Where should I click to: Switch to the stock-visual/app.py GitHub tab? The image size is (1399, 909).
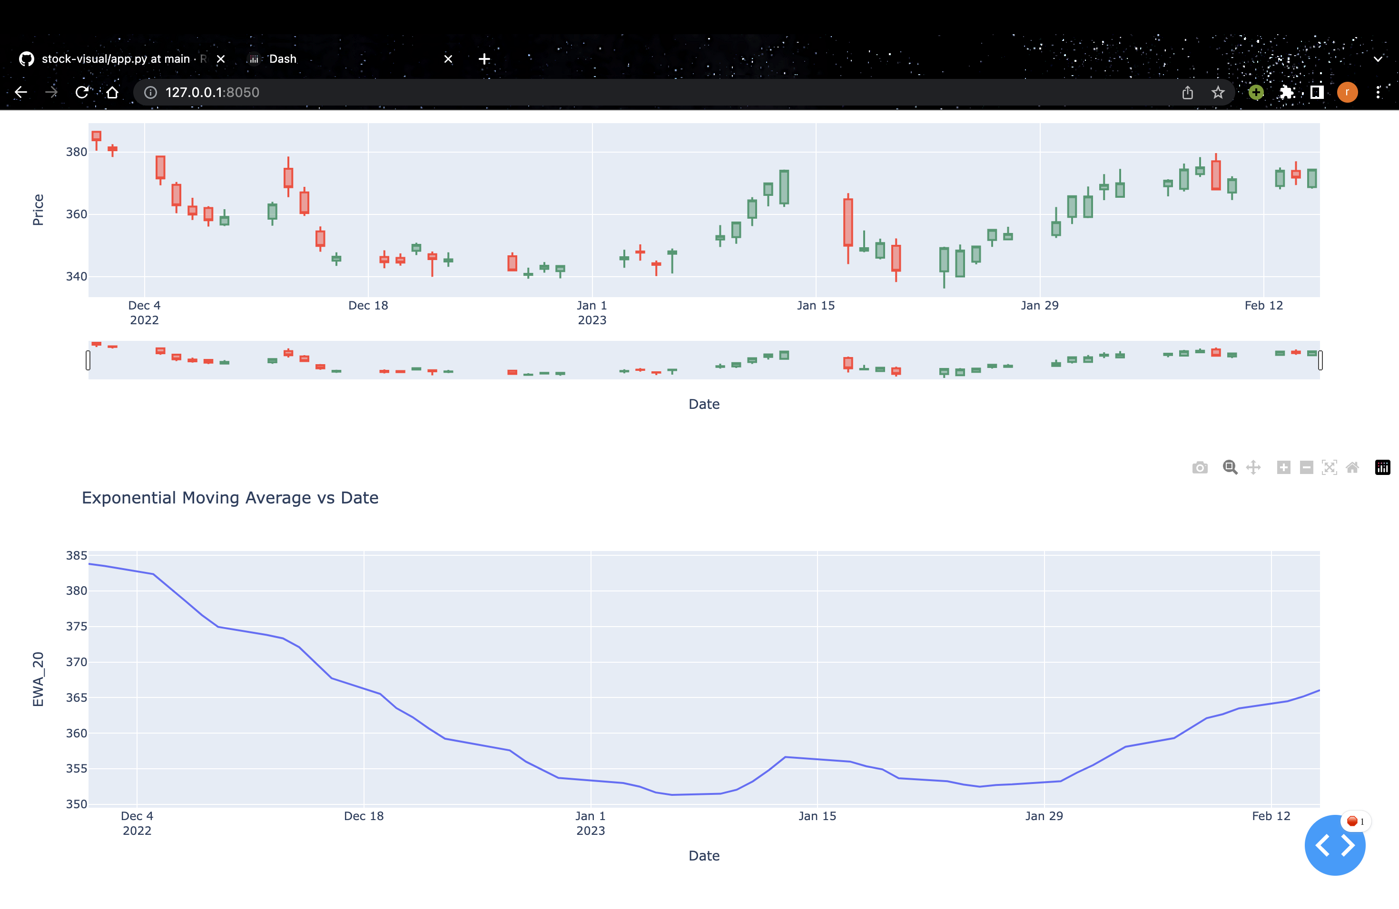click(x=116, y=59)
